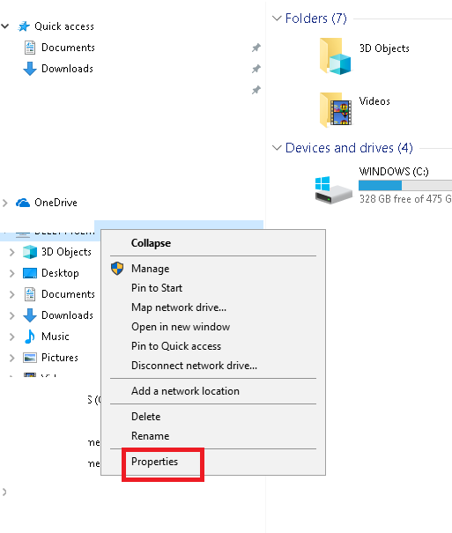
Task: Expand the OneDrive tree node
Action: click(4, 203)
